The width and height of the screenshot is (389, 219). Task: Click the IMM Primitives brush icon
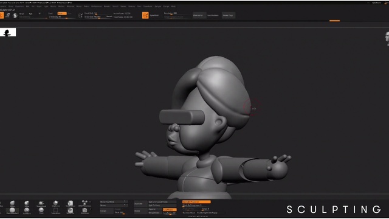84,204
